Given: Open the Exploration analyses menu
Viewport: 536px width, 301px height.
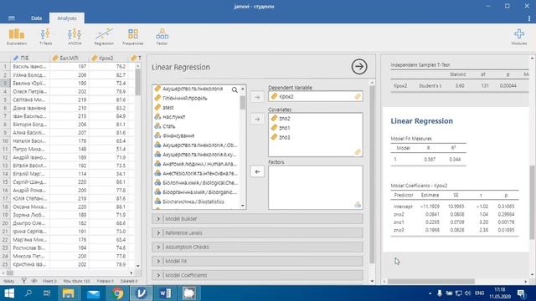Looking at the screenshot, I should pos(17,37).
